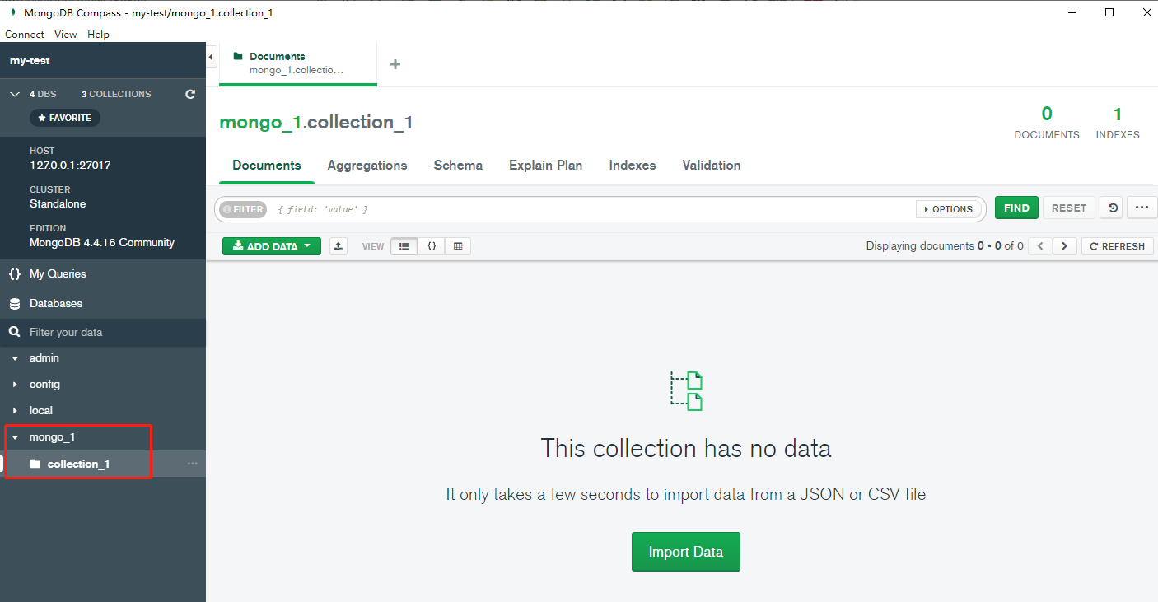Viewport: 1158px width, 602px height.
Task: Switch to JSON braces view
Action: [x=432, y=245]
